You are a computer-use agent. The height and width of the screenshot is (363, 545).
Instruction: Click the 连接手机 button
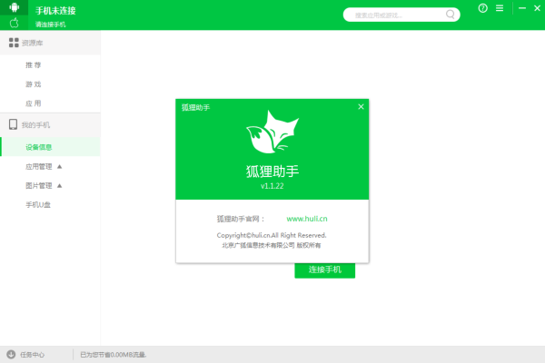tap(324, 270)
